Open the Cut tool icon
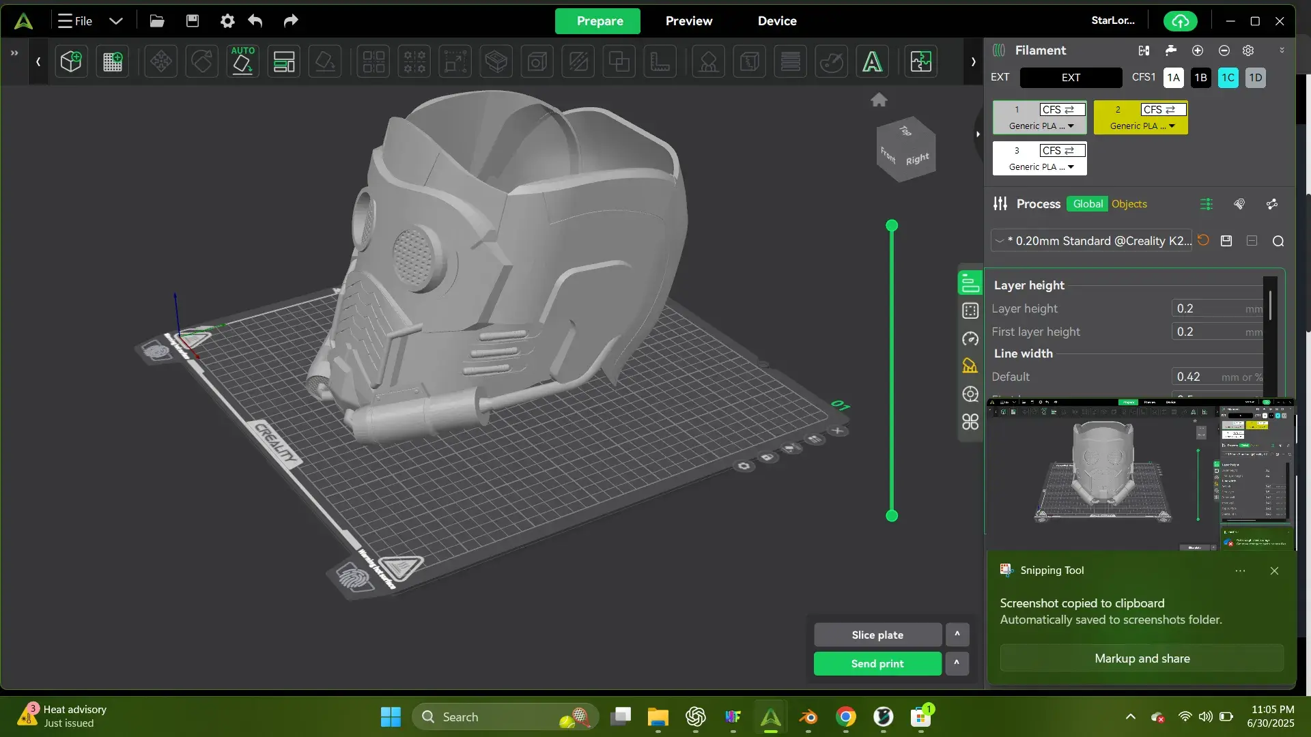This screenshot has width=1311, height=737. pos(578,61)
